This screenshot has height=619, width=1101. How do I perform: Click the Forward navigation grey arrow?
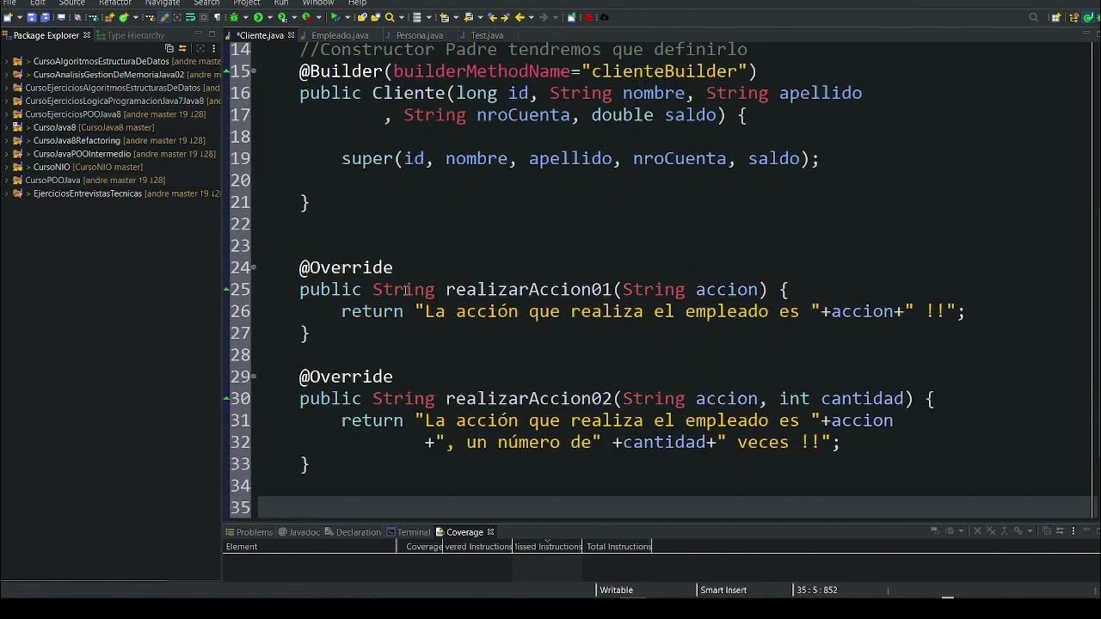pyautogui.click(x=544, y=17)
